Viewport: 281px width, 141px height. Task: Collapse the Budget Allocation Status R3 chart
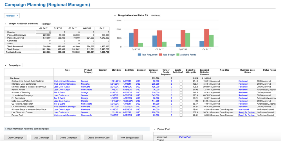(115, 16)
